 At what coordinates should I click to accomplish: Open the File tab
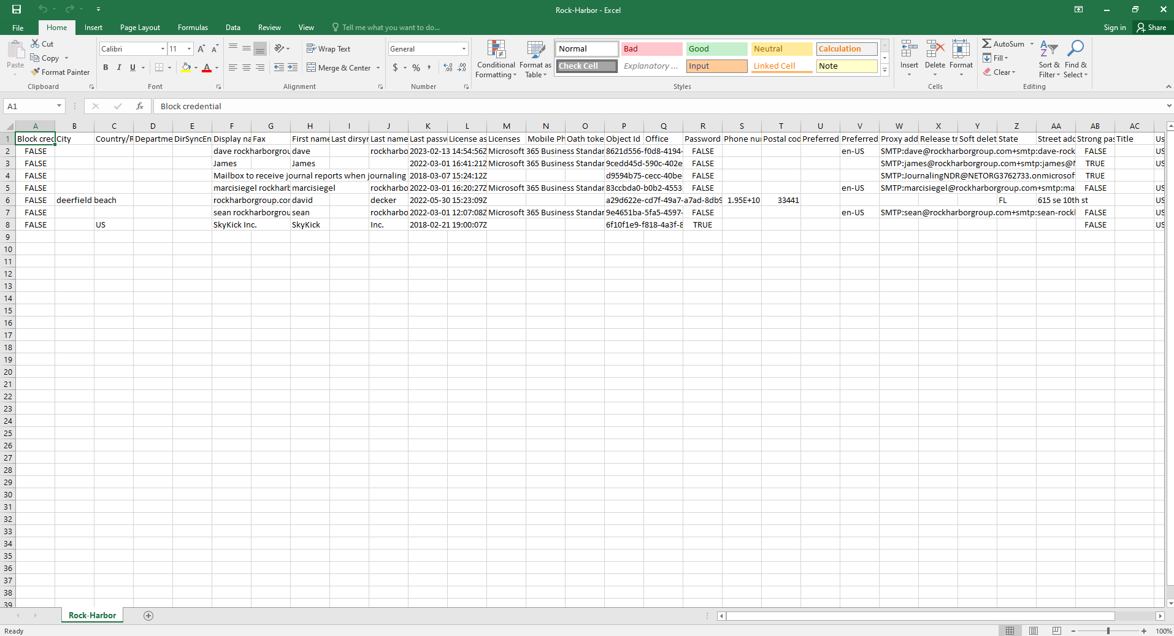[x=18, y=28]
